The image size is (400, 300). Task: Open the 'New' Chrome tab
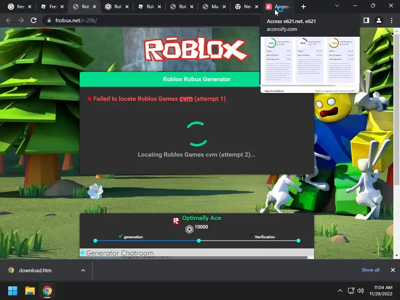243,7
